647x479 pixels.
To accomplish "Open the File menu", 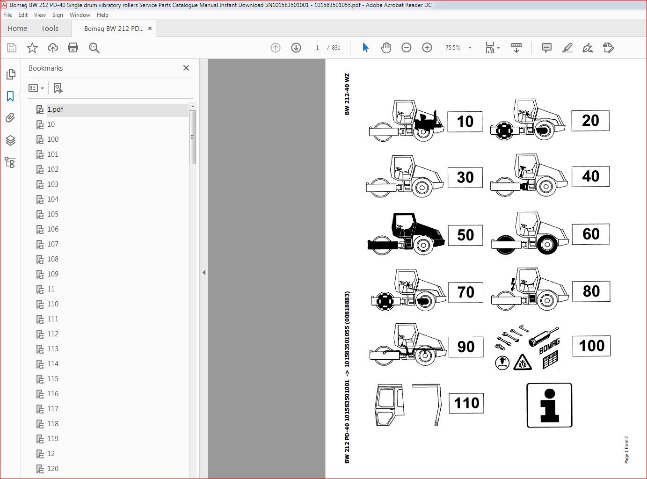I will click(7, 15).
